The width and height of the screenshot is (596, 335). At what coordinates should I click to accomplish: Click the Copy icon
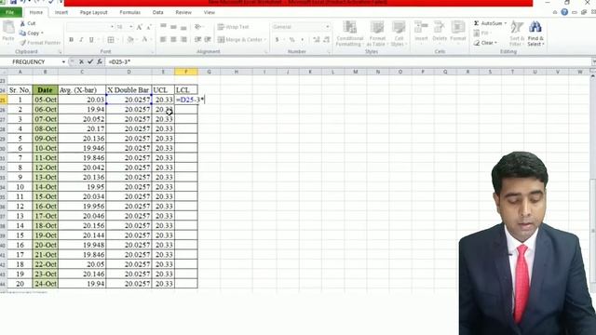click(22, 33)
